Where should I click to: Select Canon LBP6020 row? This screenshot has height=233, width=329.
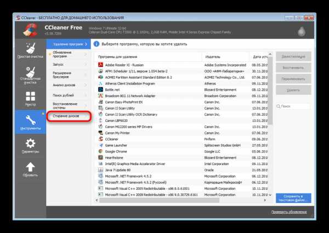click(x=182, y=121)
